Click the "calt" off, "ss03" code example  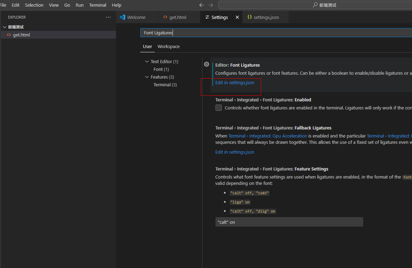click(x=249, y=193)
